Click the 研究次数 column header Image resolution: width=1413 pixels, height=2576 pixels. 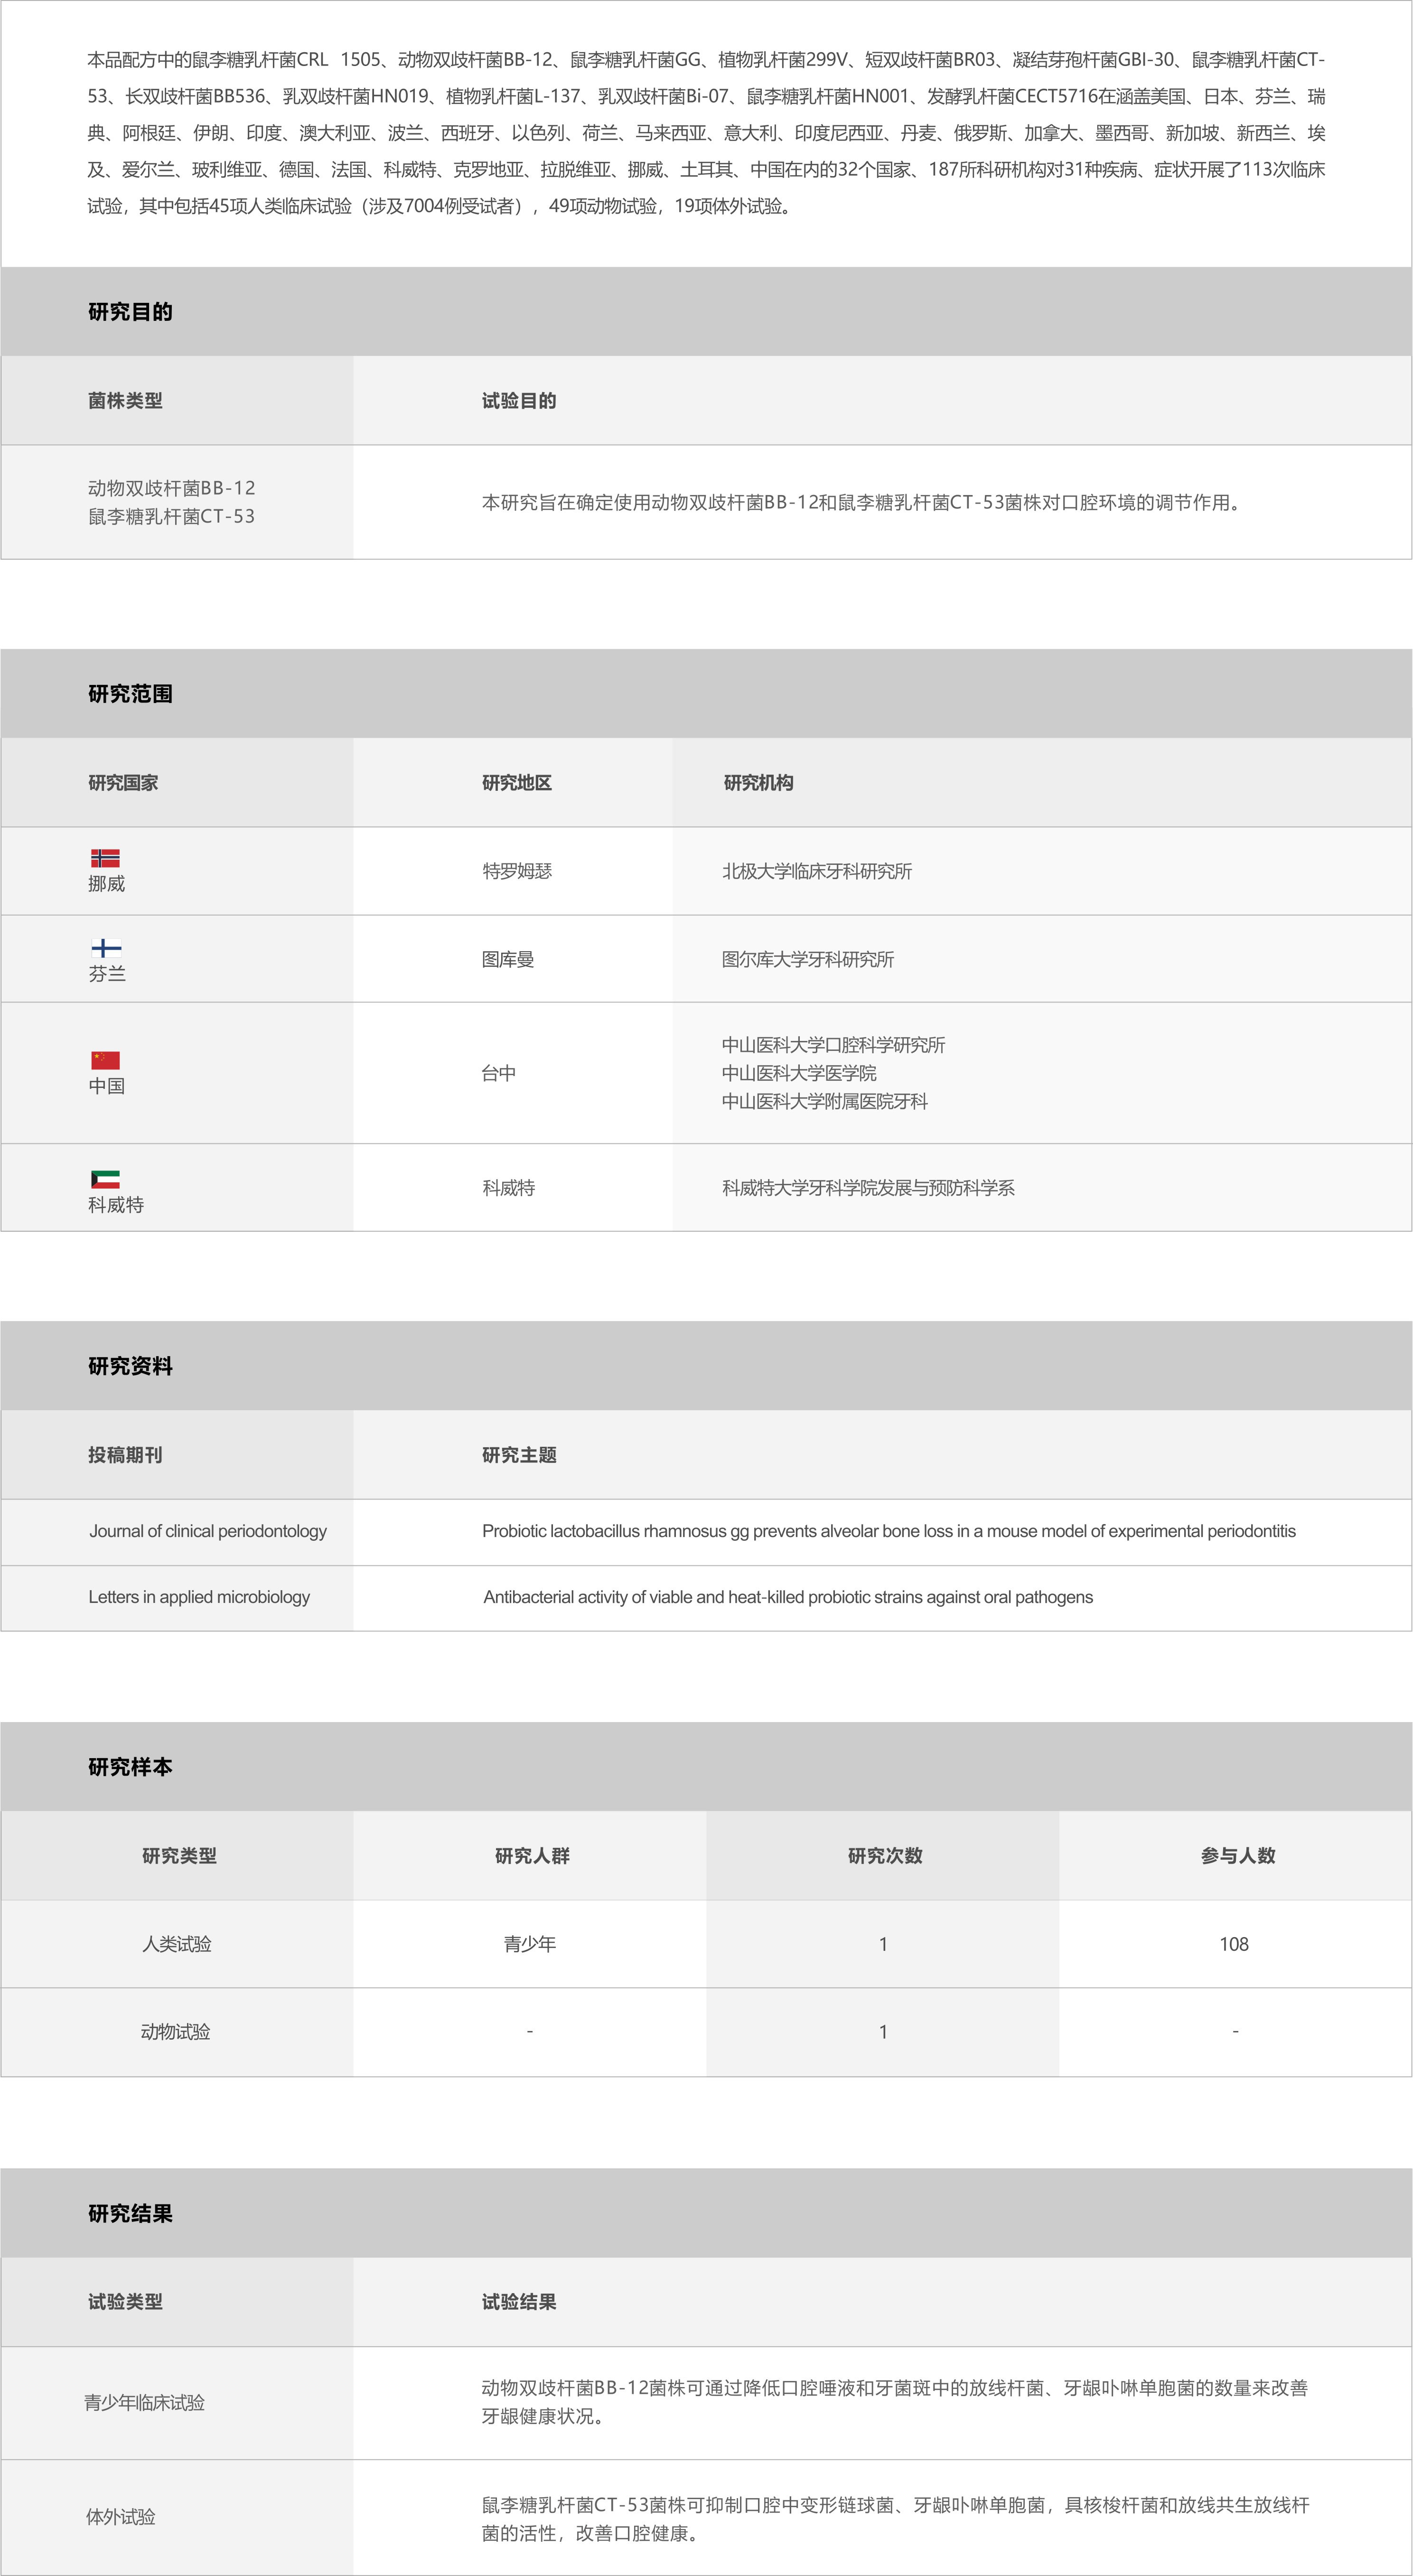click(885, 1856)
